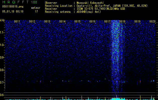Click the 0019 time marker

tap(137, 21)
